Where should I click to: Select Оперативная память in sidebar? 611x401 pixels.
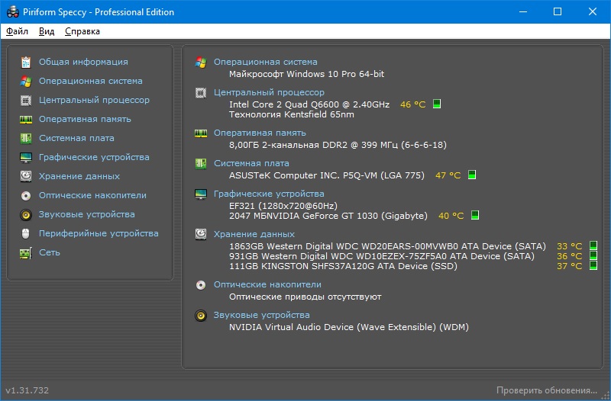tap(85, 119)
